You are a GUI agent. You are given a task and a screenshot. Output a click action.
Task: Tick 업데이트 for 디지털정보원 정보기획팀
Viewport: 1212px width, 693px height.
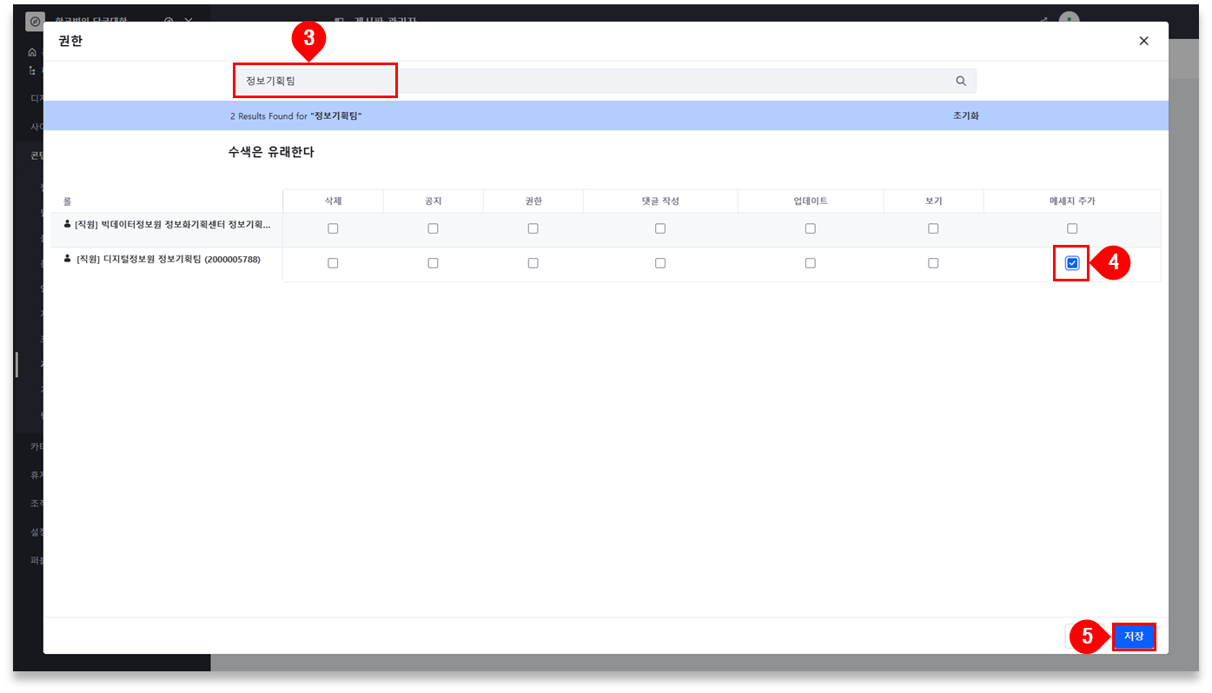coord(811,263)
